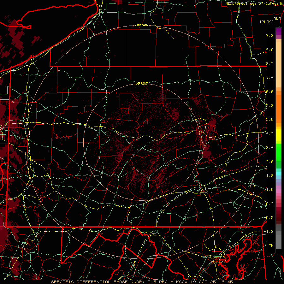Viewport: 284px width, 284px height.
Task: Click the 9.0 legend value
Action: [x=270, y=50]
